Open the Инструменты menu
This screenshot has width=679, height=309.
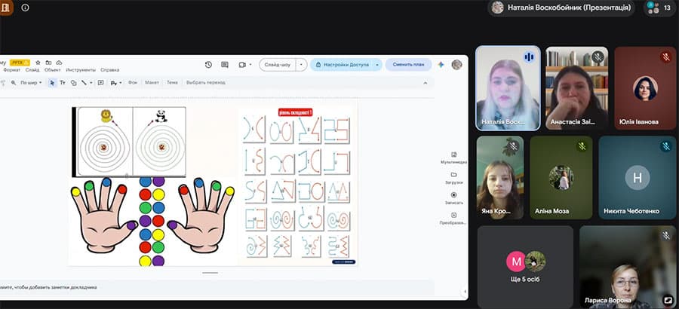pyautogui.click(x=81, y=69)
